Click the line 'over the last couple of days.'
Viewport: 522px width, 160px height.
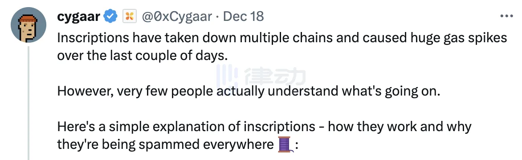click(x=143, y=56)
